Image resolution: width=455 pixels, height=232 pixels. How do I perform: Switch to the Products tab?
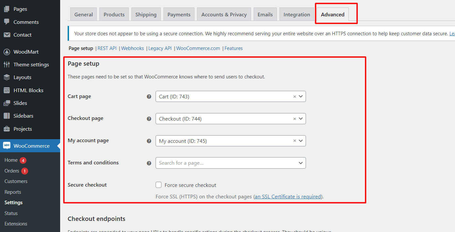[114, 14]
